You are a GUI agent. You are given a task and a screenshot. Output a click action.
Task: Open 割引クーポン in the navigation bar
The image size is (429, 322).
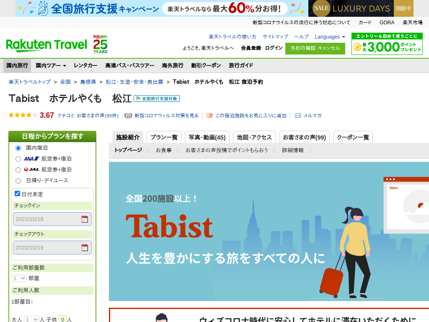[x=206, y=65]
